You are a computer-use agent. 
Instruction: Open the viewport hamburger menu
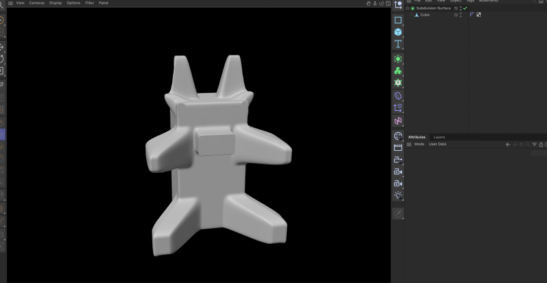pyautogui.click(x=10, y=3)
